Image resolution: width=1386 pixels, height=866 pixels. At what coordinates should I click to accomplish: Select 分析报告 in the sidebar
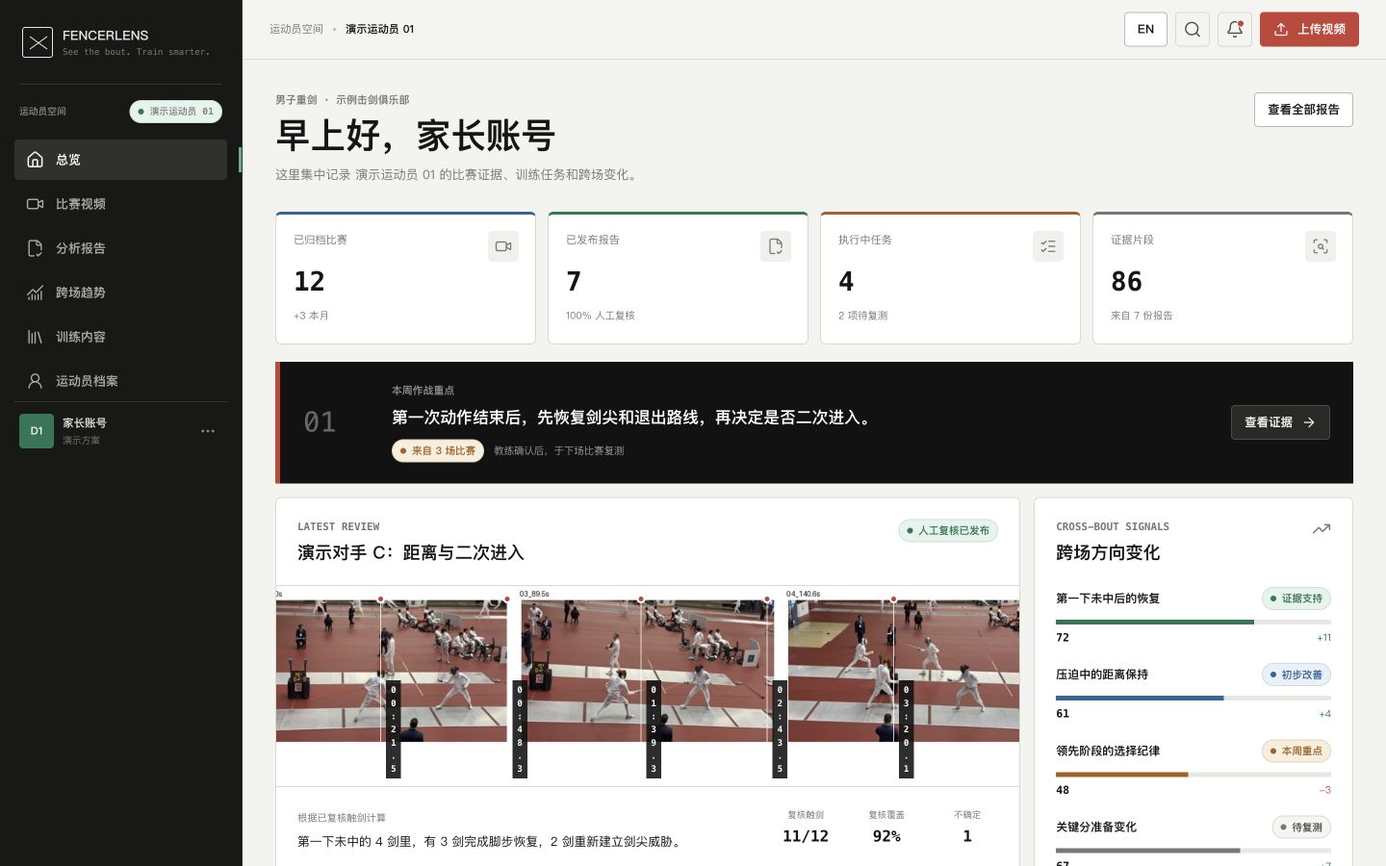coord(120,248)
